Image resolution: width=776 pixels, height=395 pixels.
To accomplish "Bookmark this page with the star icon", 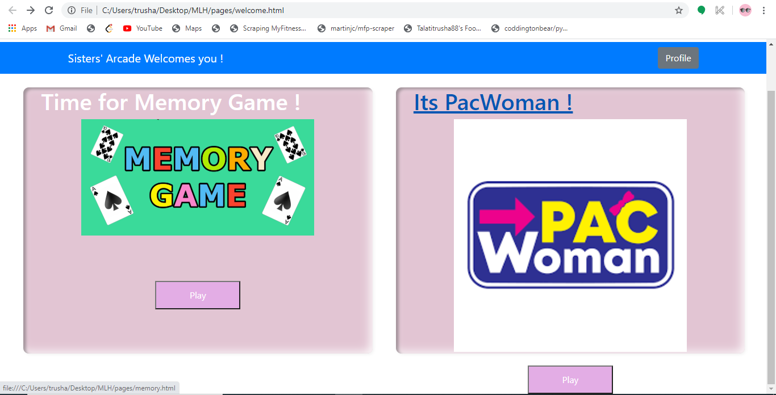I will (678, 10).
